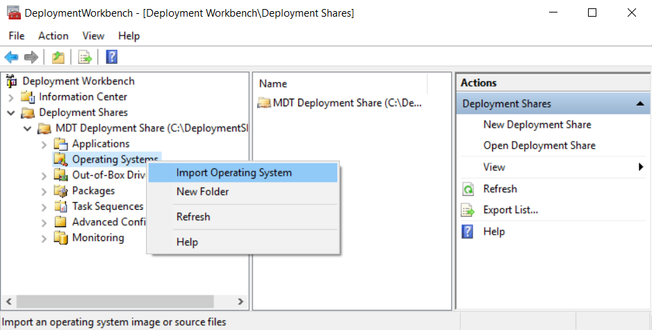Select the Task Sequences tree label

pos(108,206)
